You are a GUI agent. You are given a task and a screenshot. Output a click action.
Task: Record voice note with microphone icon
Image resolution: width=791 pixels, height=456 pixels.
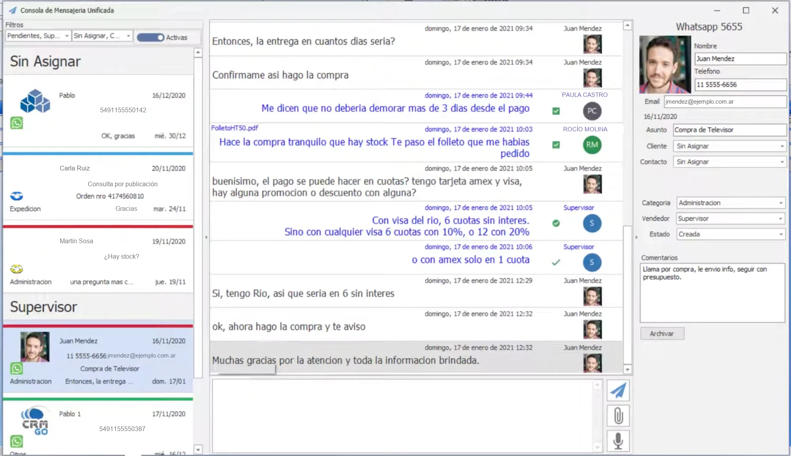pyautogui.click(x=618, y=441)
